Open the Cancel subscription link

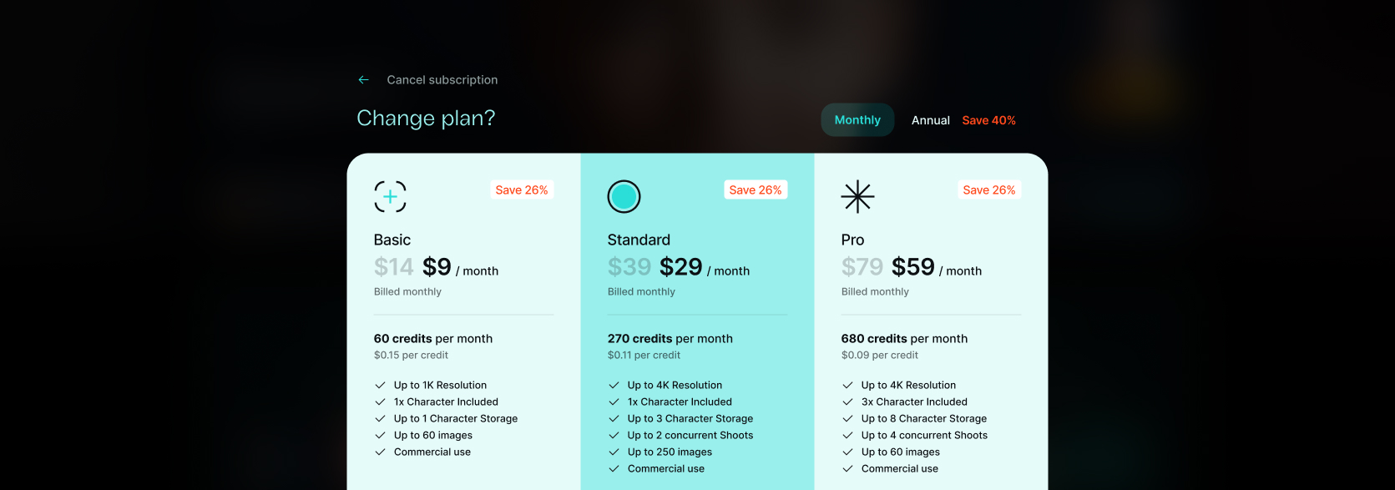pyautogui.click(x=442, y=80)
